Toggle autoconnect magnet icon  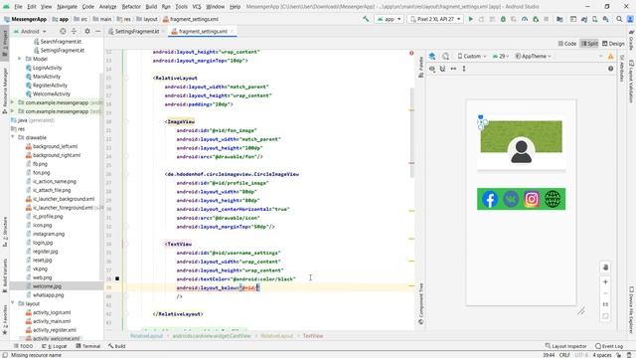tap(442, 69)
